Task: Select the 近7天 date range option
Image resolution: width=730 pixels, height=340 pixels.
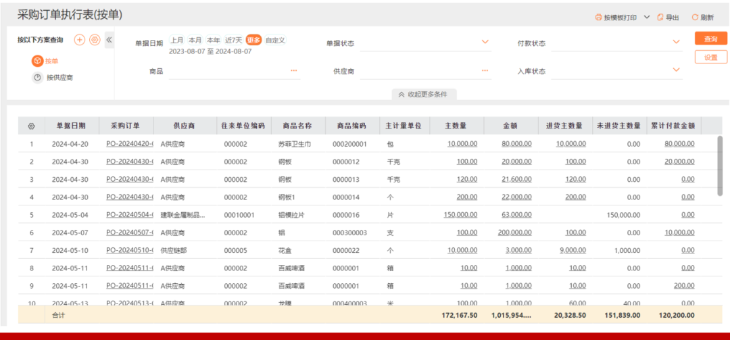Action: 234,40
